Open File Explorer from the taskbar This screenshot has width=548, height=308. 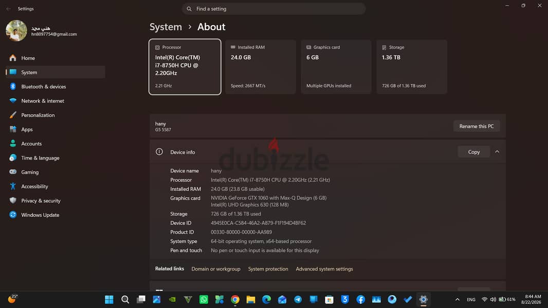click(x=250, y=299)
